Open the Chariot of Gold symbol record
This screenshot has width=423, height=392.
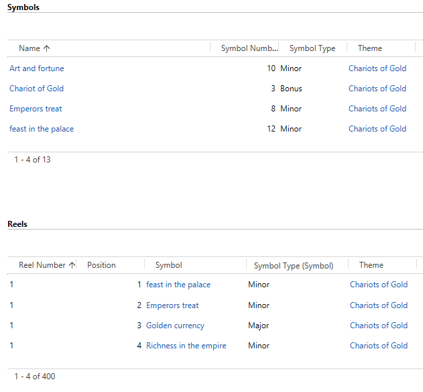pyautogui.click(x=36, y=89)
